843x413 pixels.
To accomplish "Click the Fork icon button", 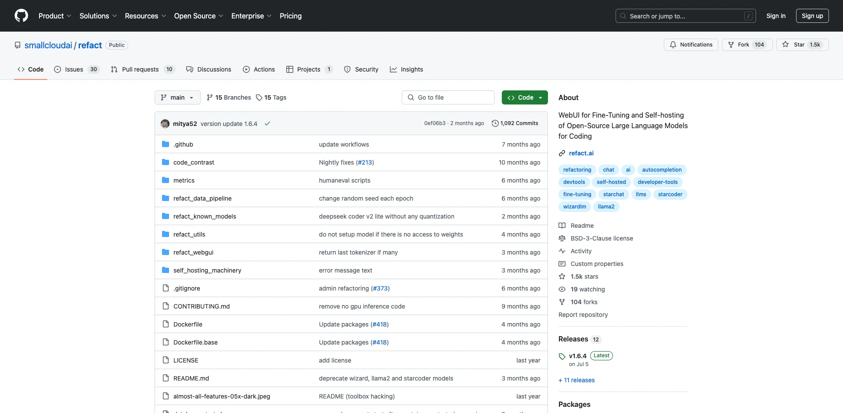I will click(731, 45).
